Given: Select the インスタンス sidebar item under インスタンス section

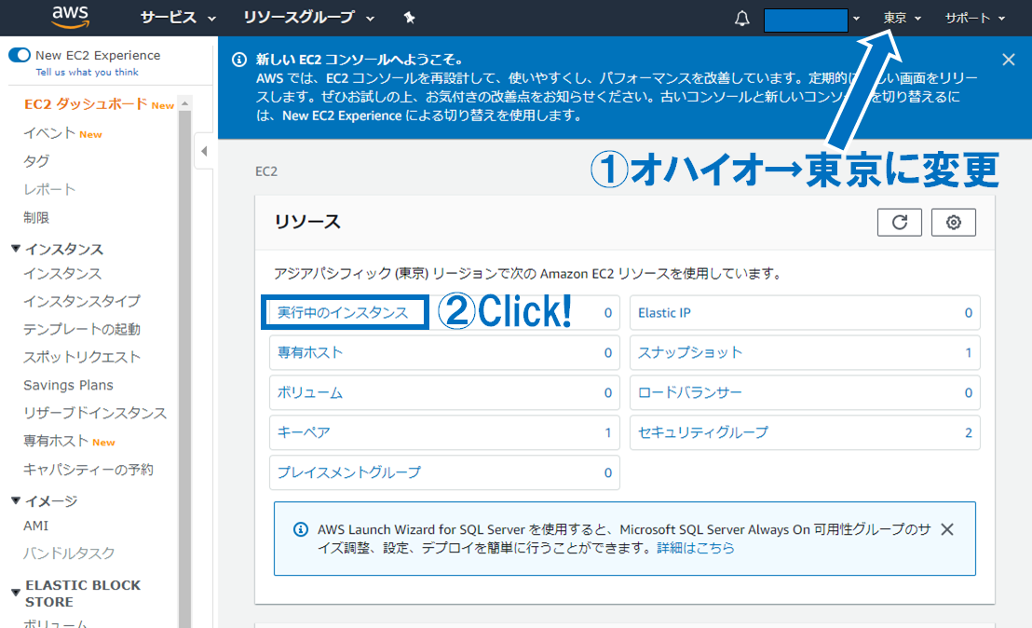Looking at the screenshot, I should pos(62,273).
